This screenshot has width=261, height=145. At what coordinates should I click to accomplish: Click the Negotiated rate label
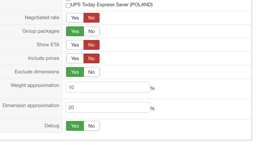42,17
